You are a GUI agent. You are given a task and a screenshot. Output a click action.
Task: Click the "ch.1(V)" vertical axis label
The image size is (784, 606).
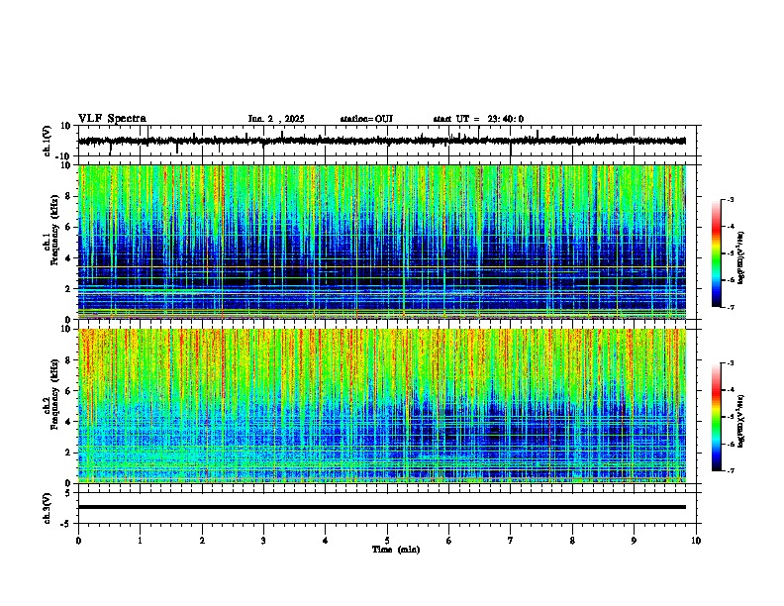point(48,141)
